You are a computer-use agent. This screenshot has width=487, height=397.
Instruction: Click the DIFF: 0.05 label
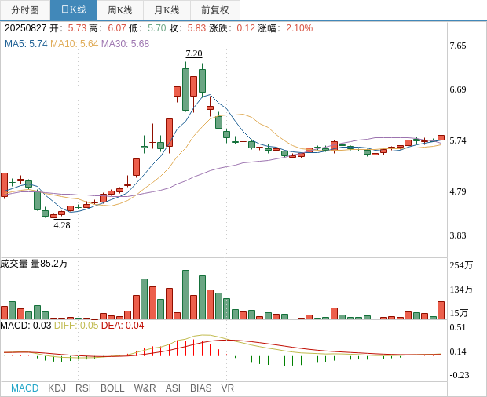[76, 326]
